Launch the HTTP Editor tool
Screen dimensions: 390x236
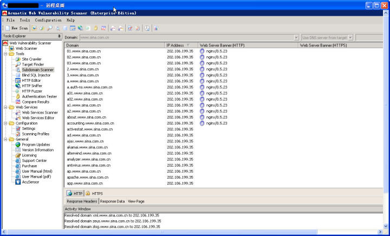(x=31, y=81)
